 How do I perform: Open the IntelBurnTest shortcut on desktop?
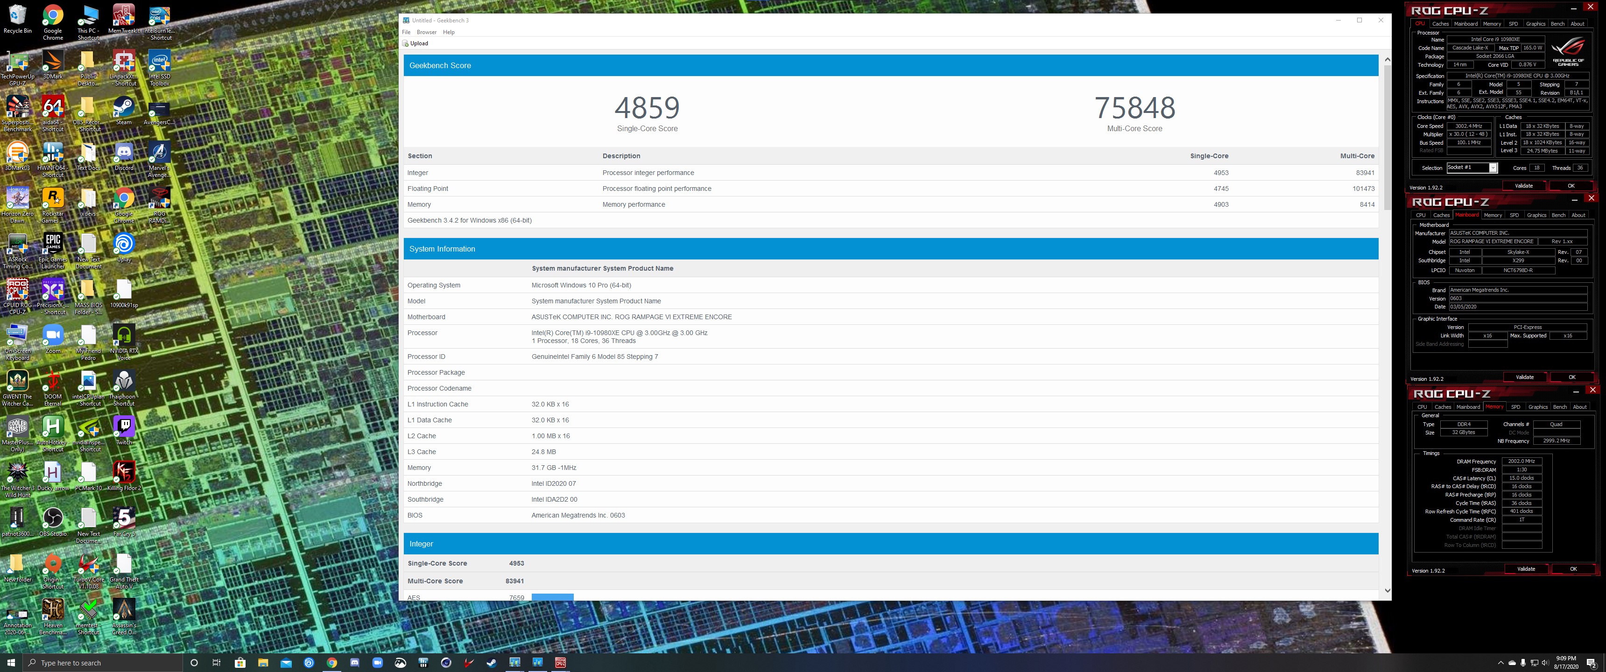pyautogui.click(x=160, y=22)
